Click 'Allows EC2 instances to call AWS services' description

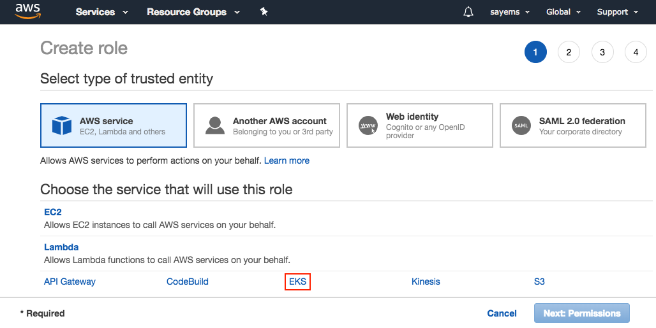(160, 225)
